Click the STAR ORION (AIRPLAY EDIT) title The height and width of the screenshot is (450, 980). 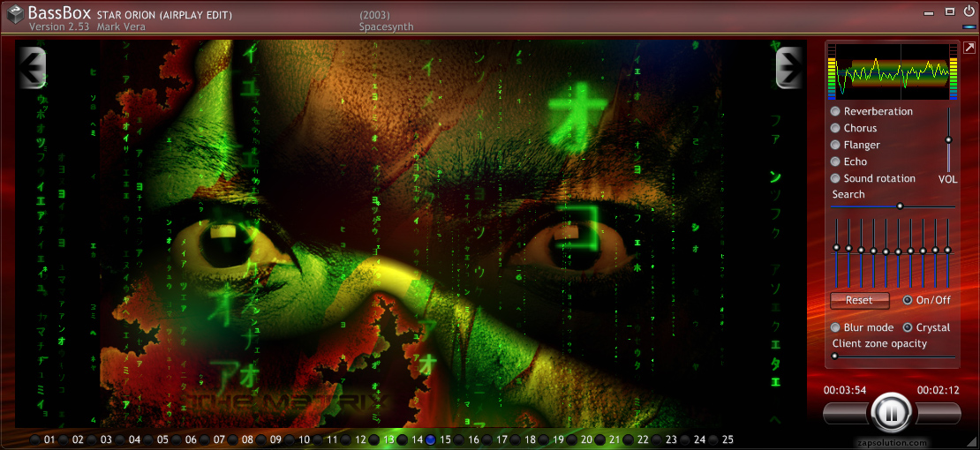coord(164,15)
